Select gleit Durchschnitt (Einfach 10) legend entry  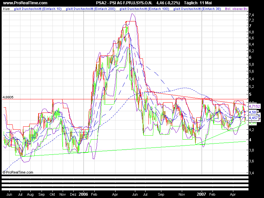pyautogui.click(x=38, y=9)
